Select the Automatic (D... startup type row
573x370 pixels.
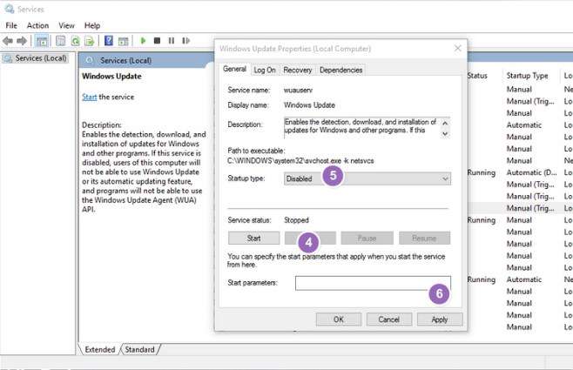pos(531,172)
